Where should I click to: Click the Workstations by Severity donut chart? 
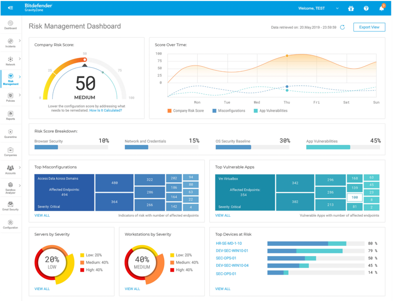click(x=145, y=265)
